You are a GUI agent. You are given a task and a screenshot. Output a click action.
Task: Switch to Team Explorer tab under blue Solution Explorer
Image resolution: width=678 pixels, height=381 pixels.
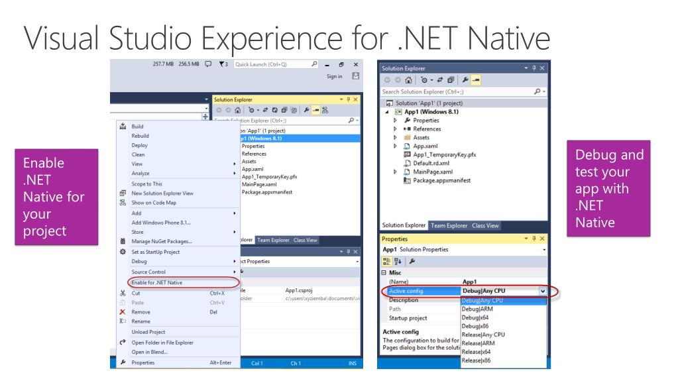449,226
